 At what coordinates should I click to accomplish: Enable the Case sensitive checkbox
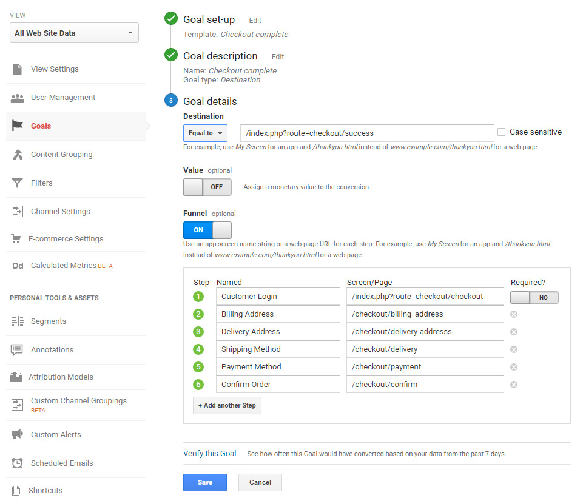pyautogui.click(x=501, y=132)
